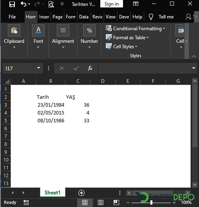The height and width of the screenshot is (207, 199).
Task: Click the Insert Function fx icon
Action: tap(90, 68)
